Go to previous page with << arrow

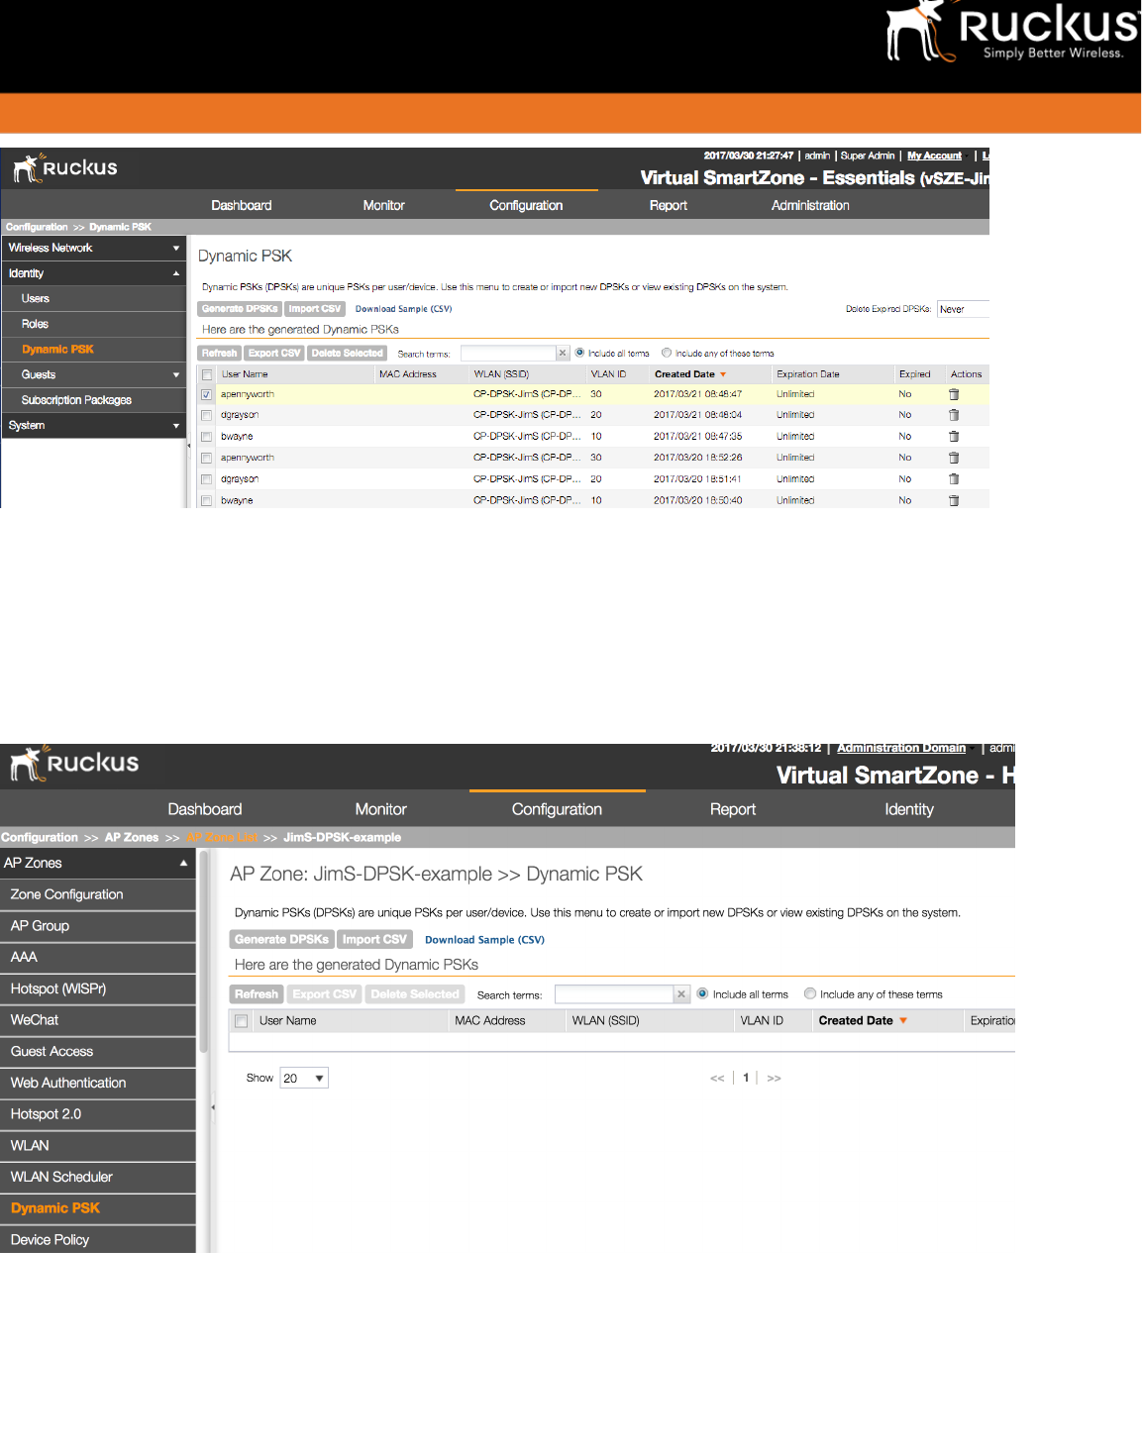717,1079
